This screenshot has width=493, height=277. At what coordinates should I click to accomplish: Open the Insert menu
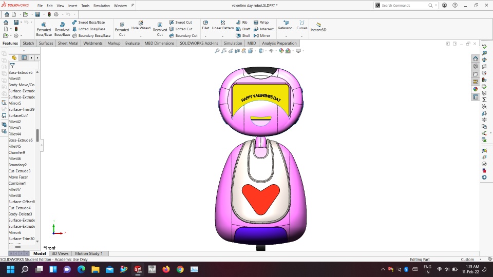(72, 6)
